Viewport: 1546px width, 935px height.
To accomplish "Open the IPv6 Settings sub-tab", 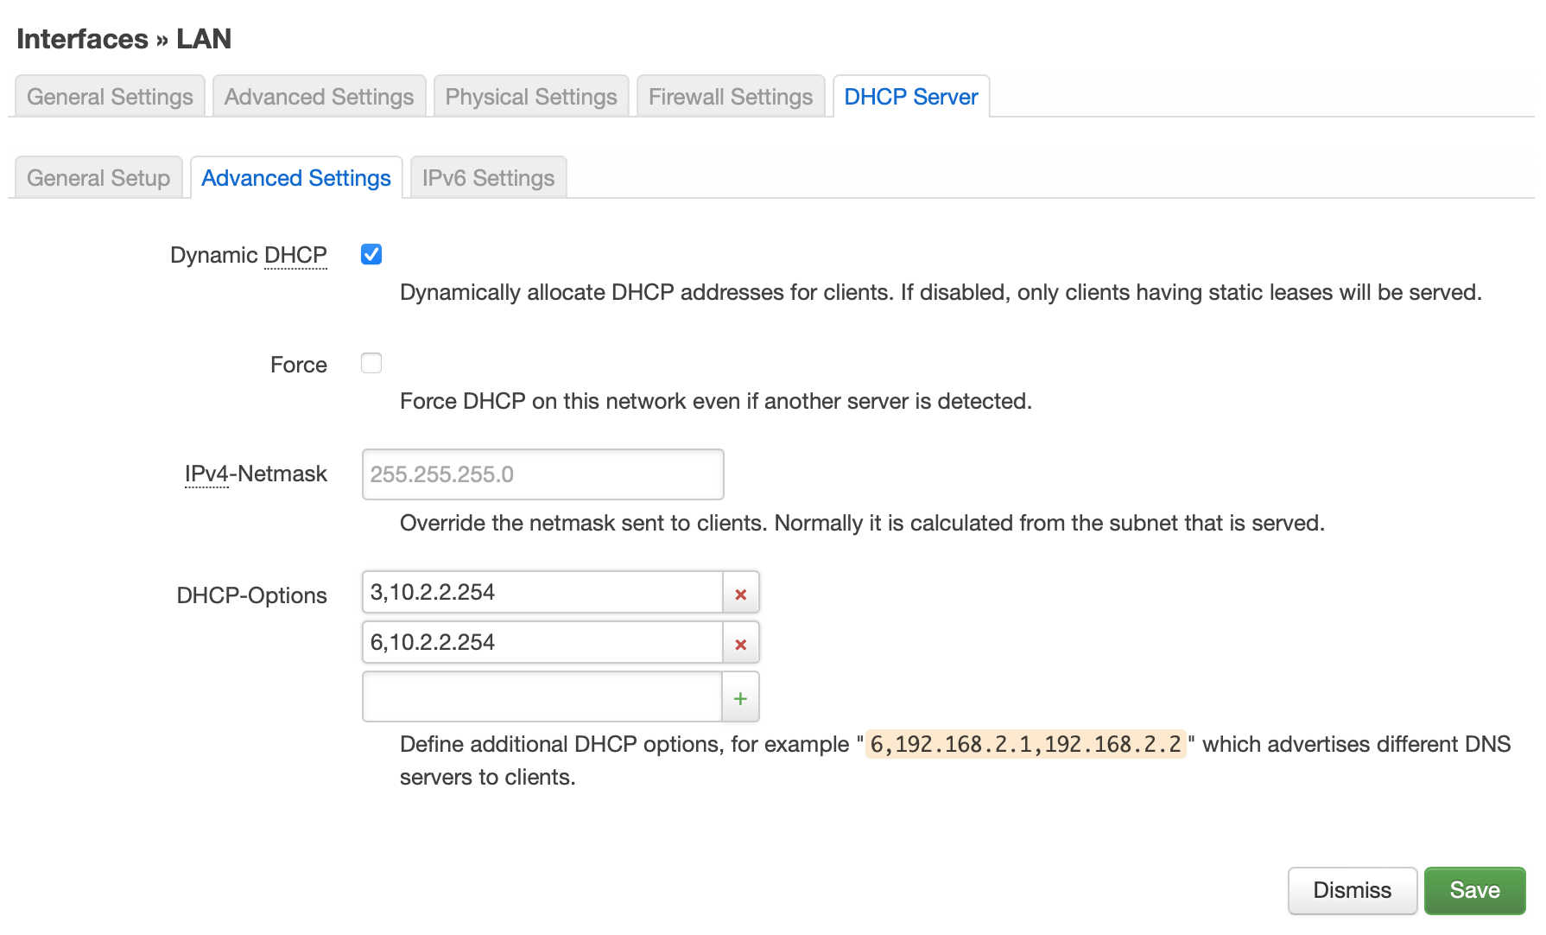I will point(488,178).
